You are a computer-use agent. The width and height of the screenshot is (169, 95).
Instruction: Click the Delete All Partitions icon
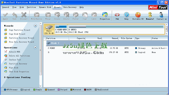point(5,56)
